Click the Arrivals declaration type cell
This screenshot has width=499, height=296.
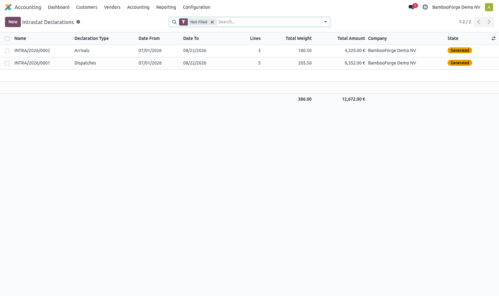[82, 50]
